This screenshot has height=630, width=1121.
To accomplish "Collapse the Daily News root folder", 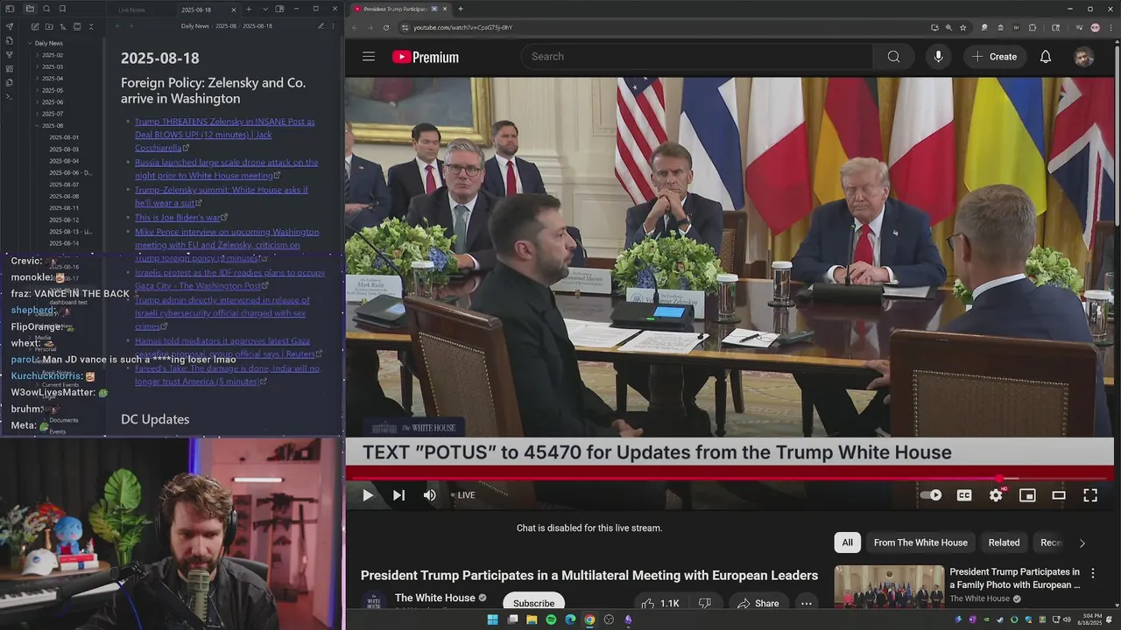I will (x=48, y=43).
